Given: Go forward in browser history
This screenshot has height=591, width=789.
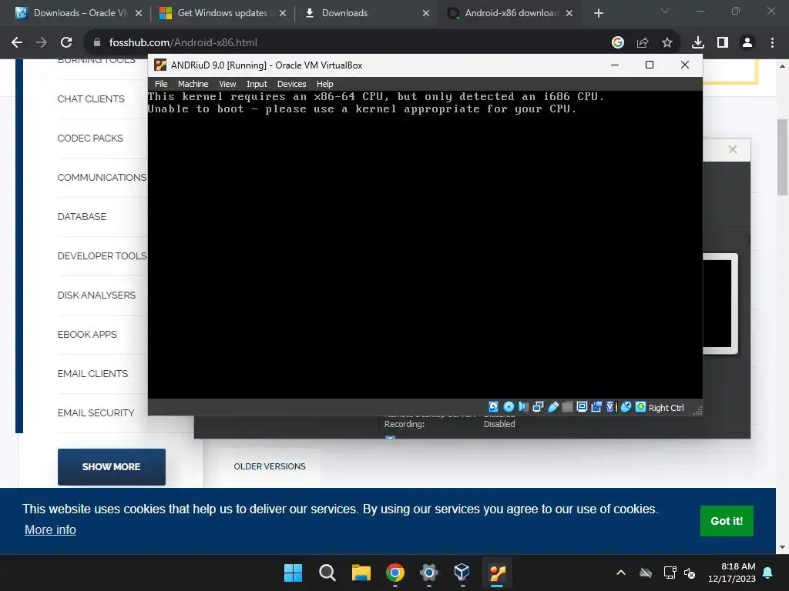Looking at the screenshot, I should tap(42, 43).
